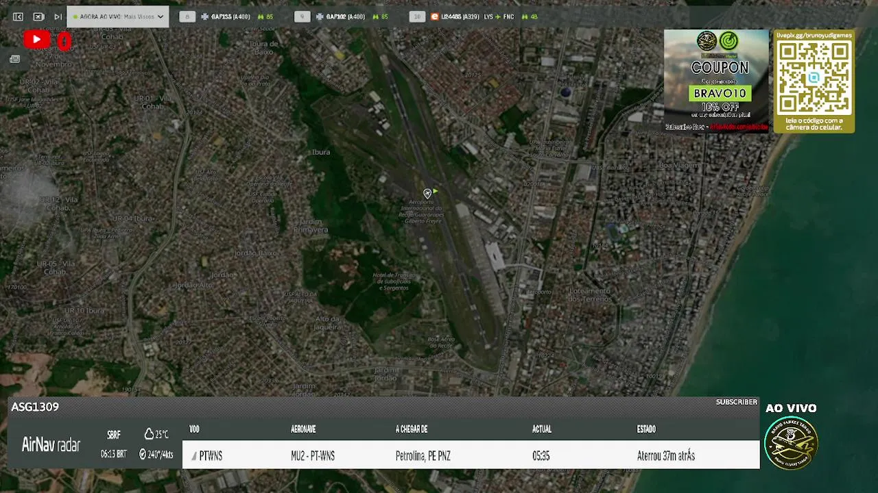Click the red YouTube logo icon
The image size is (878, 493).
click(x=36, y=40)
